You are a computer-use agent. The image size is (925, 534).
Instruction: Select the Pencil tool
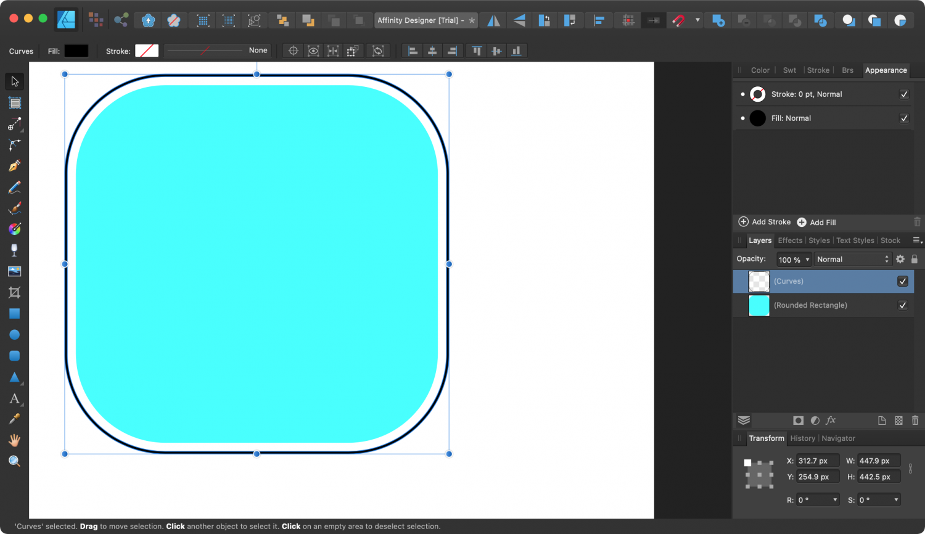point(14,186)
